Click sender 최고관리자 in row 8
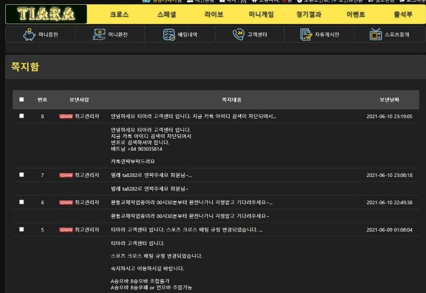The height and width of the screenshot is (293, 426). coord(87,117)
